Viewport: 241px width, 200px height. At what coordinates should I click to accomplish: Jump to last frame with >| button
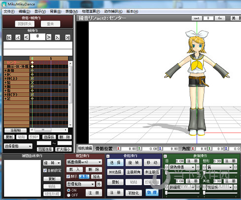click(x=68, y=38)
